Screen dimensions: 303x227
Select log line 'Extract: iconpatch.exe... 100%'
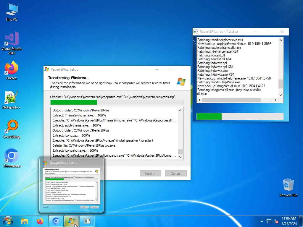coord(75,150)
